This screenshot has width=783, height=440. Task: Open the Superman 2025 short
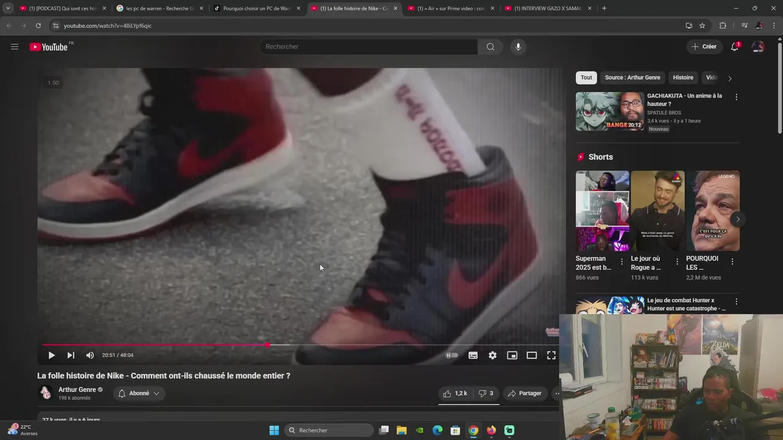point(603,211)
